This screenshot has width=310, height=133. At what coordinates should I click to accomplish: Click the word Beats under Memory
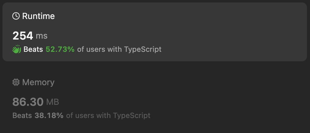coord(22,116)
